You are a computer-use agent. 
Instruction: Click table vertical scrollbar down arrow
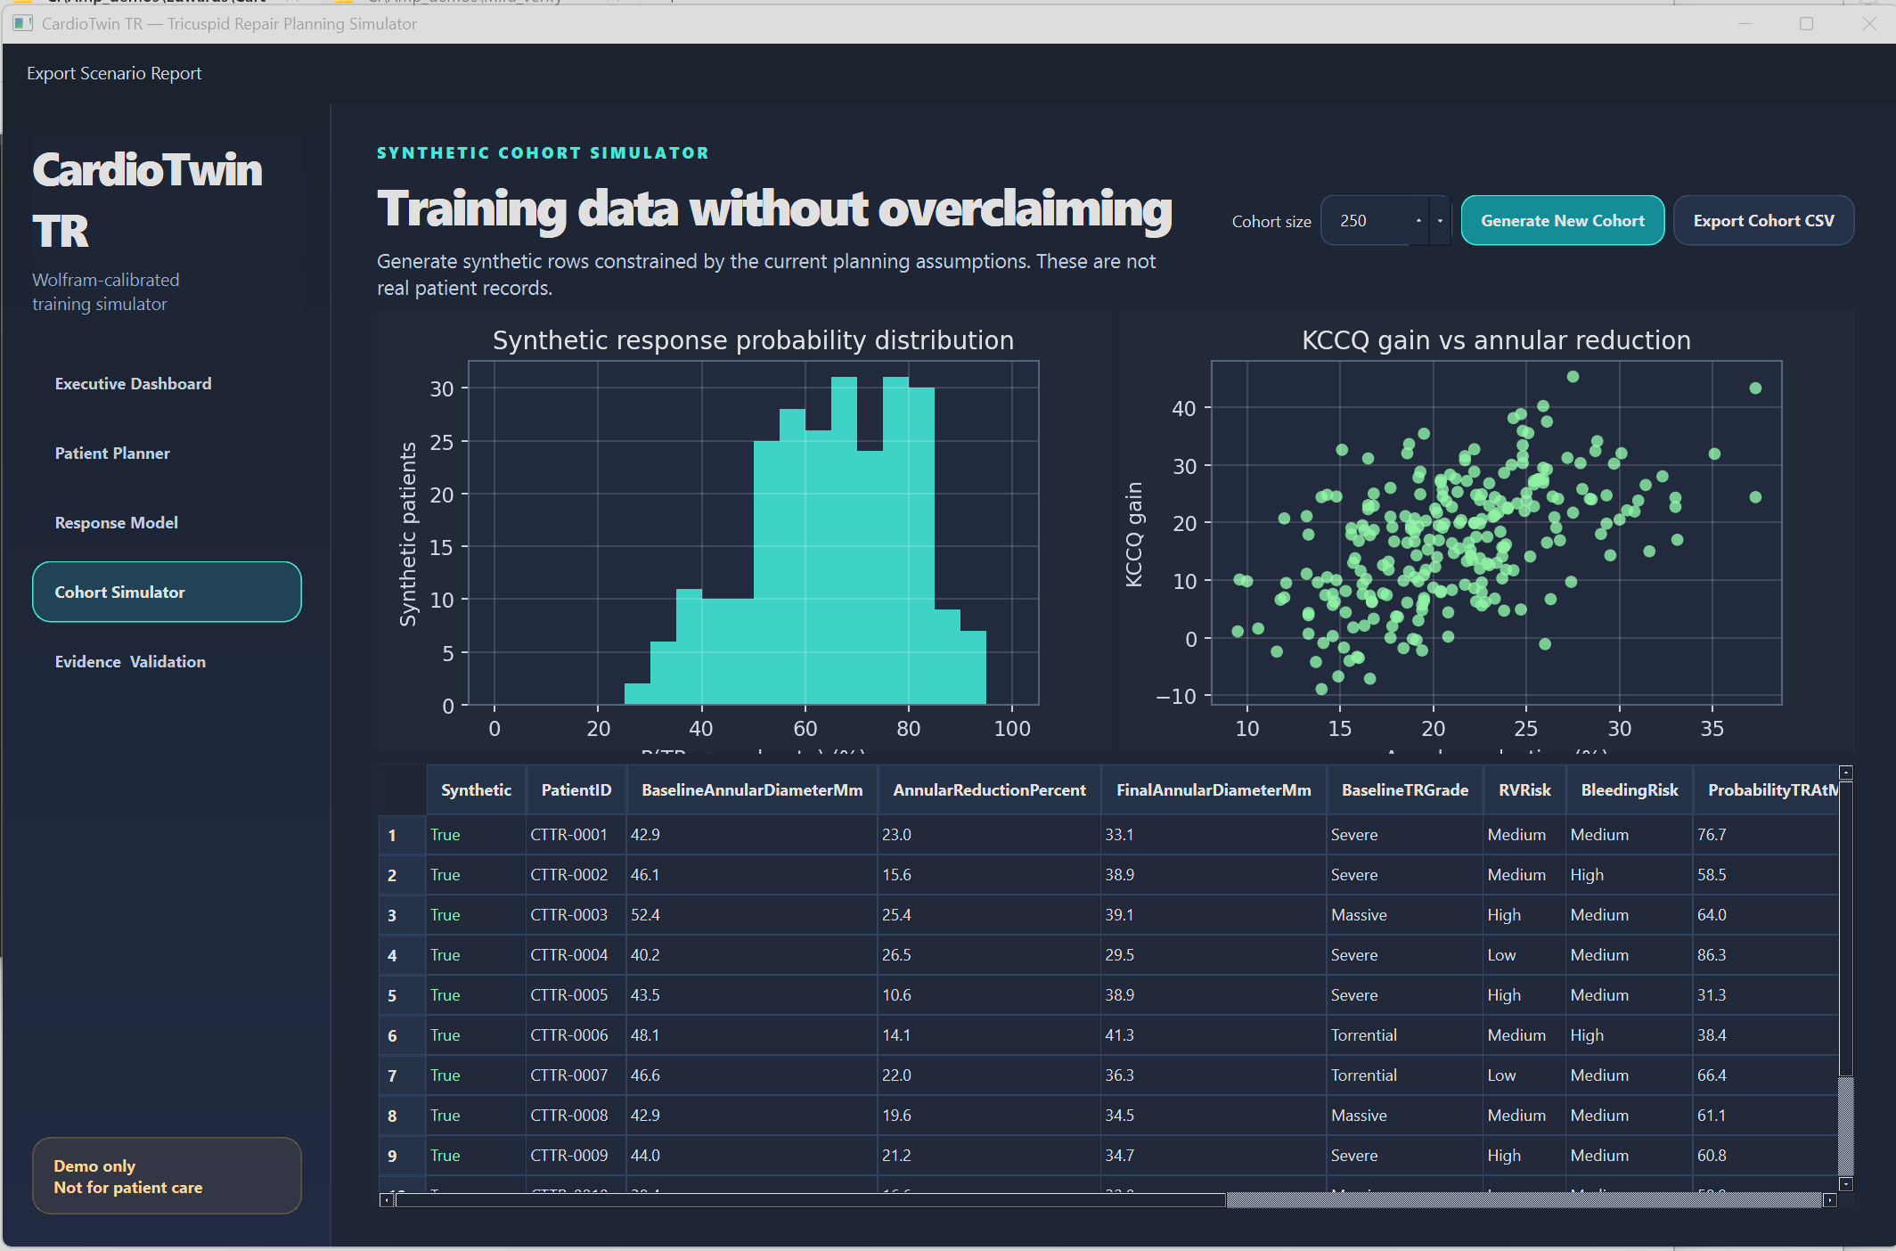pos(1846,1184)
